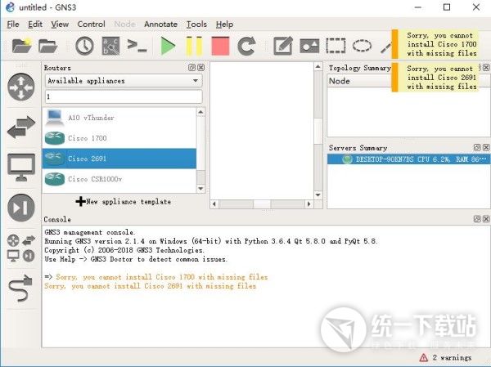Click the router filter text field
The width and height of the screenshot is (491, 367).
coord(123,96)
